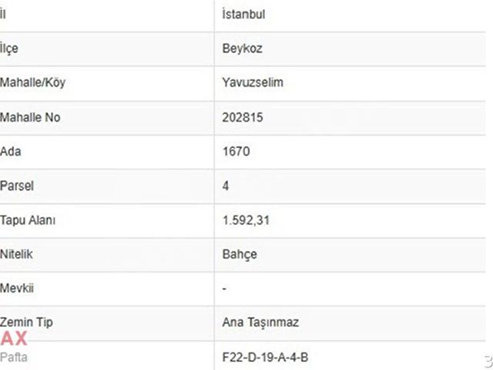Click the Tapu Alanı value 1.592,31
The height and width of the screenshot is (370, 493).
246,220
